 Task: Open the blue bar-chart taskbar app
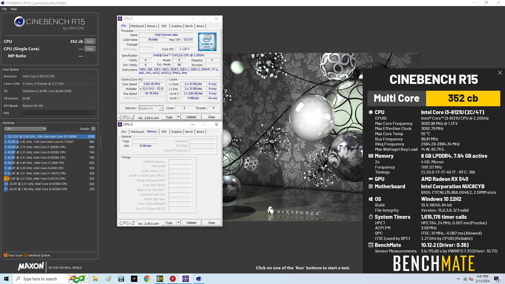tap(121, 279)
